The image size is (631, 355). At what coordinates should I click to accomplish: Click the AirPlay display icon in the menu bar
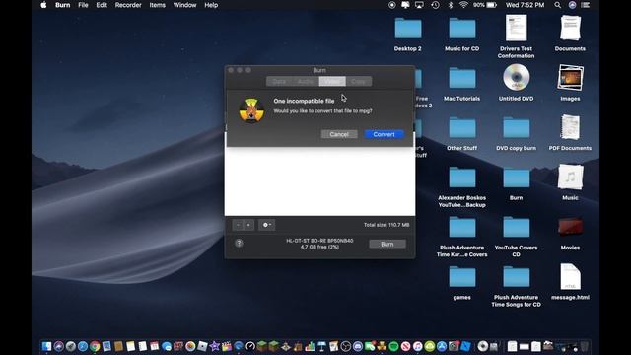click(419, 5)
